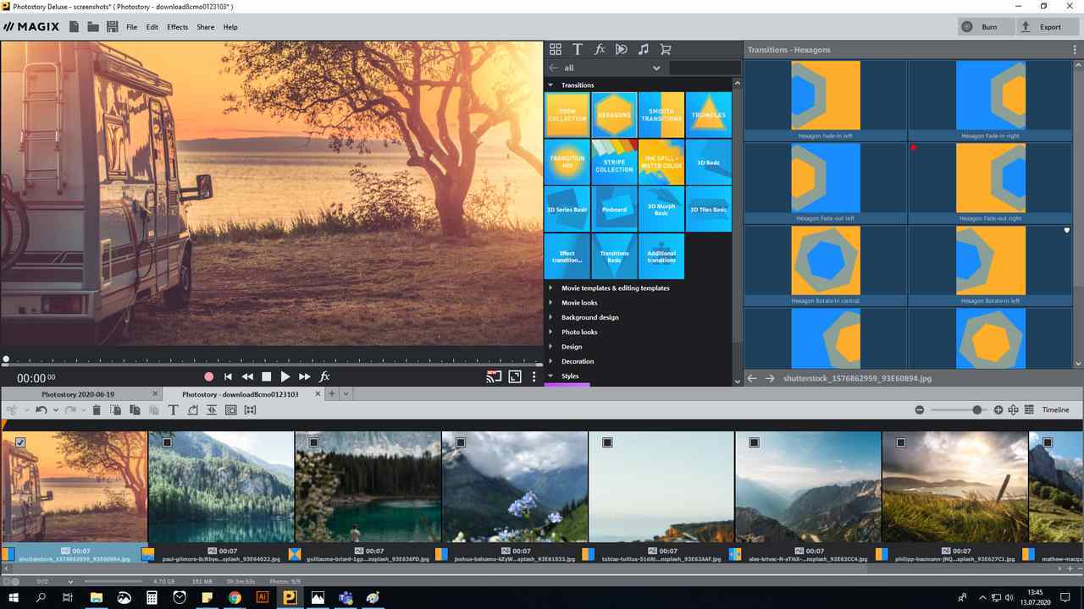This screenshot has height=609, width=1084.
Task: Adjust the storyboard zoom slider
Action: point(977,410)
